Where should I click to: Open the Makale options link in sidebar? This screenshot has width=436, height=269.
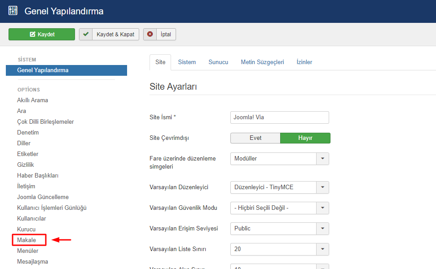click(26, 240)
